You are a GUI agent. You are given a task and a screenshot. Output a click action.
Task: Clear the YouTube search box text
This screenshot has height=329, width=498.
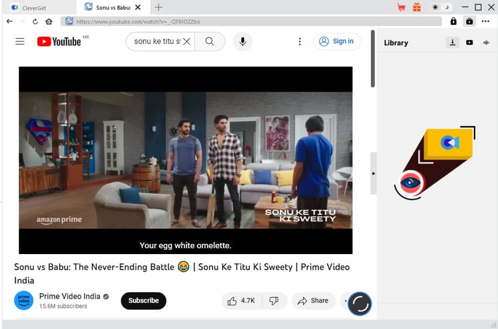point(186,42)
